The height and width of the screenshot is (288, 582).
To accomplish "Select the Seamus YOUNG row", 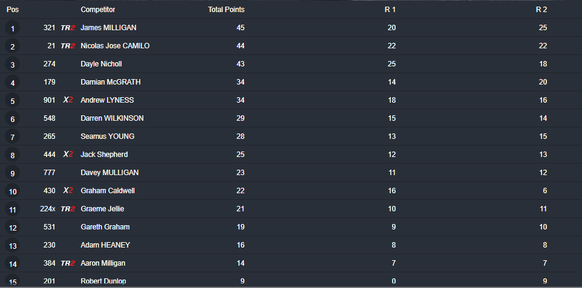I will pos(291,136).
